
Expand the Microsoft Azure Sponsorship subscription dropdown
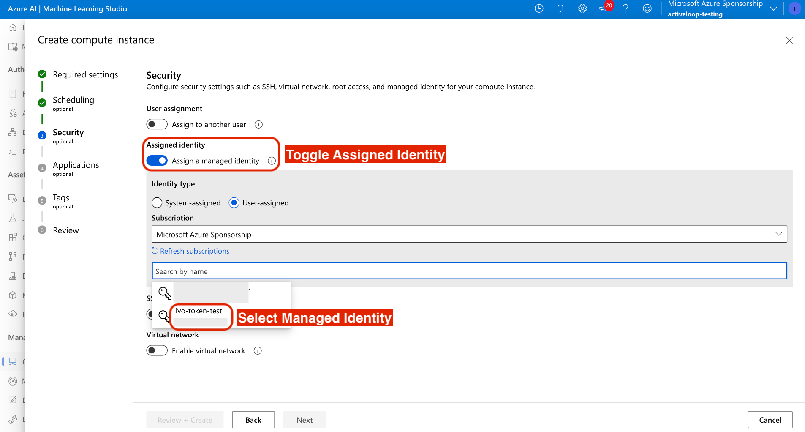click(x=469, y=235)
